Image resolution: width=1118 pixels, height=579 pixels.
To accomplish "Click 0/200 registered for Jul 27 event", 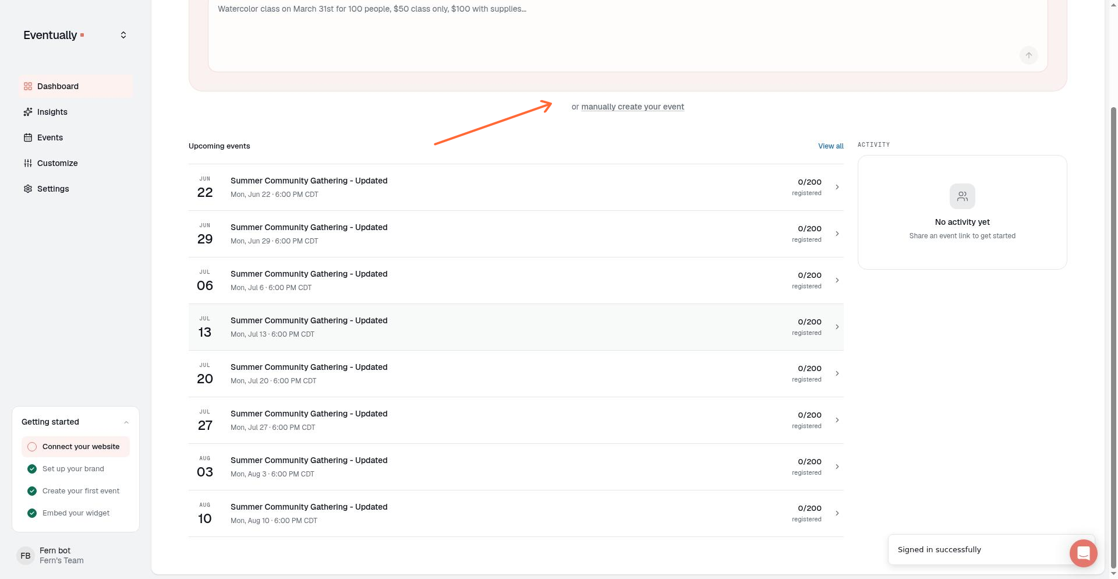I will point(806,420).
